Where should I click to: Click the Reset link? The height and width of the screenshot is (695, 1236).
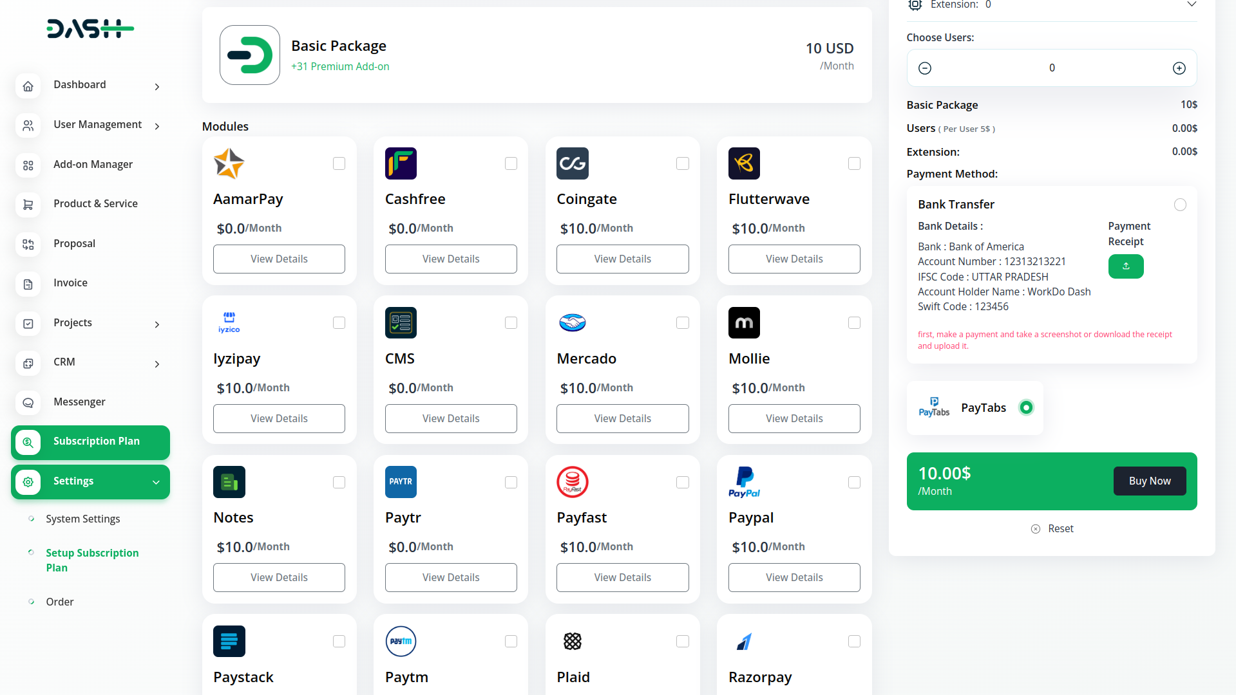tap(1052, 528)
